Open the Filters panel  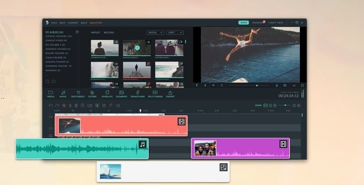point(92,94)
